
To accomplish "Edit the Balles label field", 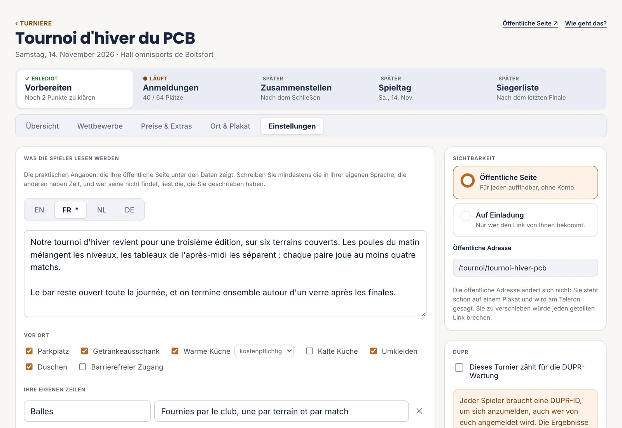I will click(x=87, y=411).
